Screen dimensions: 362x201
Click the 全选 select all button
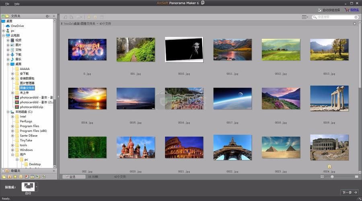[74, 177]
